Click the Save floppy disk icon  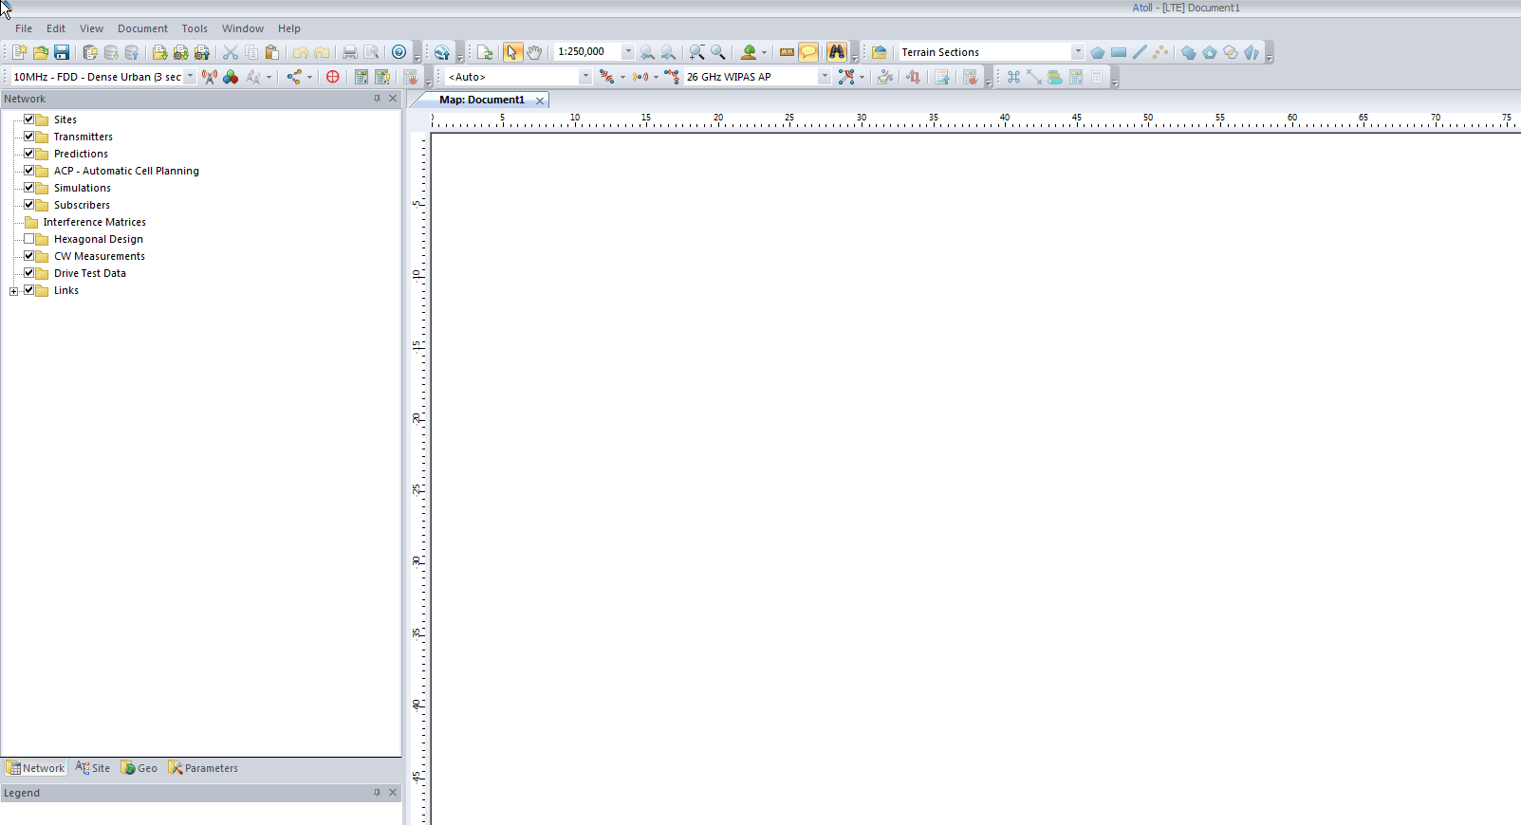point(61,52)
